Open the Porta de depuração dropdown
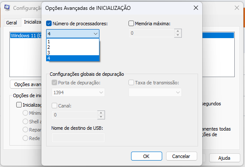The height and width of the screenshot is (167, 245). tap(78, 92)
